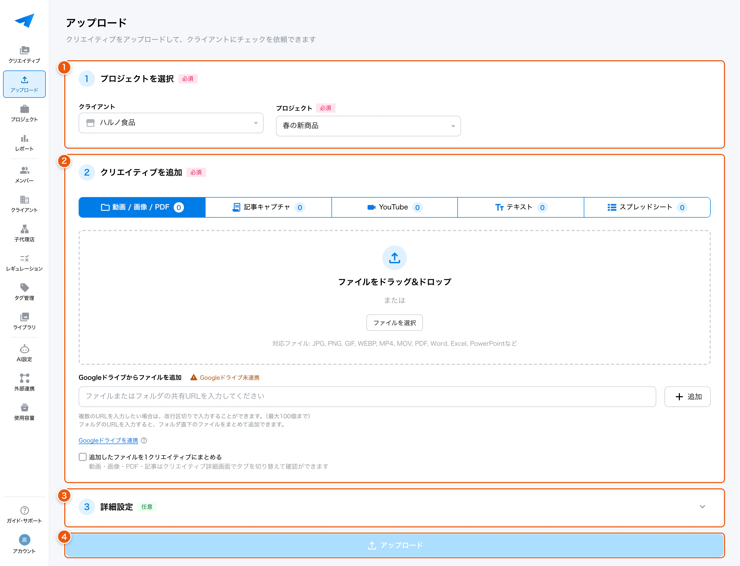Viewport: 740px width, 566px height.
Task: Open the プロジェクト dropdown 春の新商品
Action: pyautogui.click(x=368, y=126)
